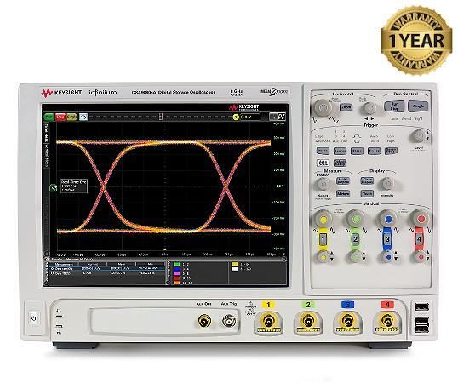Select the first row in measurement results table
The height and width of the screenshot is (383, 458).
pyautogui.click(x=107, y=268)
